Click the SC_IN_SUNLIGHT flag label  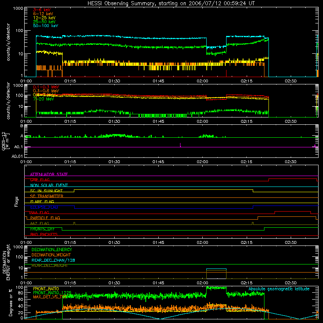pyautogui.click(x=46, y=191)
